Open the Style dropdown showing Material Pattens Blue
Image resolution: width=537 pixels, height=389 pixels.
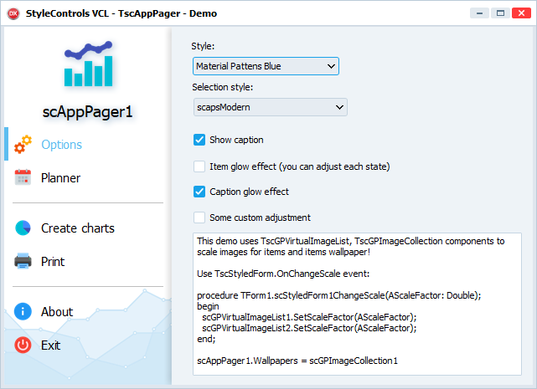(266, 66)
